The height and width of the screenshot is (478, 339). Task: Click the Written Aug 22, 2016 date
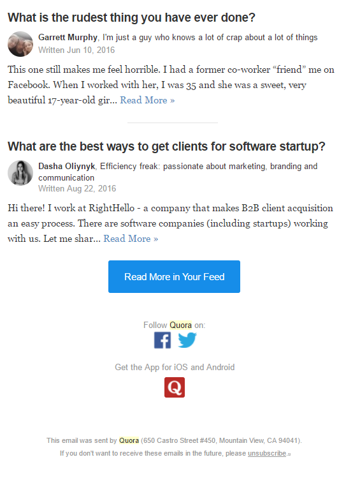77,188
